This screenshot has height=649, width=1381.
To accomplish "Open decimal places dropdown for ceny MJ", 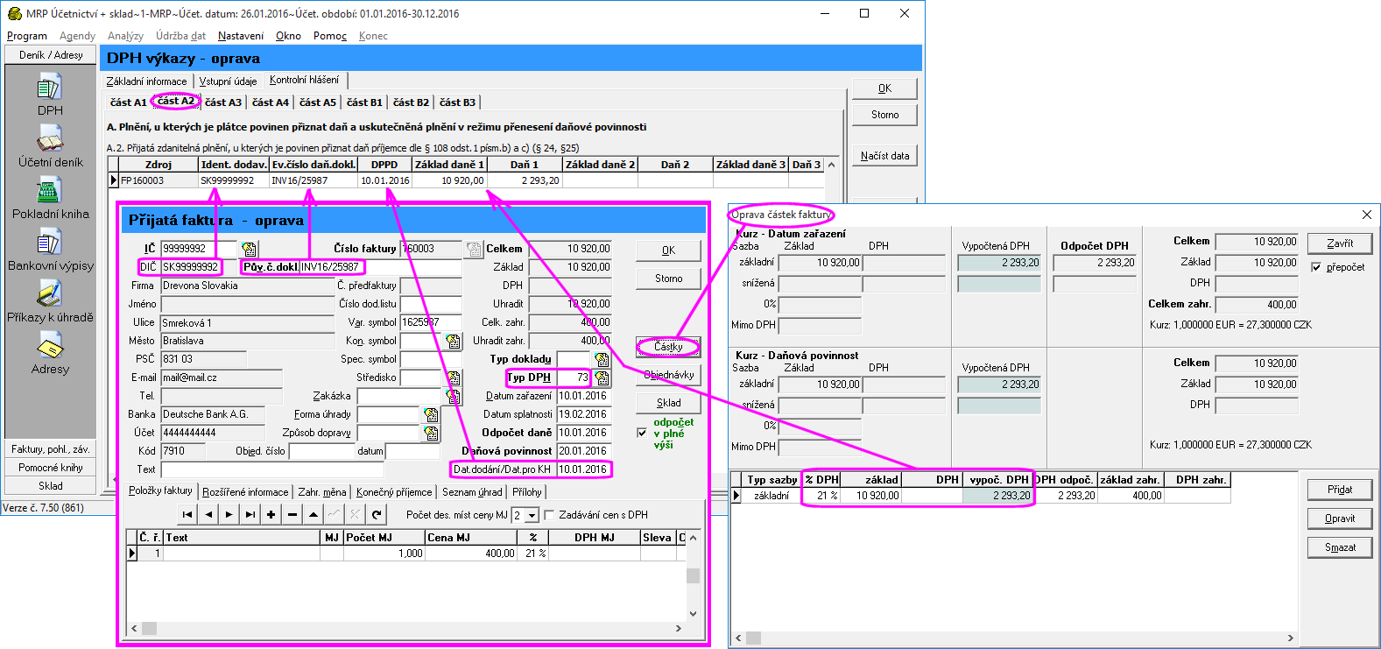I will click(x=532, y=516).
